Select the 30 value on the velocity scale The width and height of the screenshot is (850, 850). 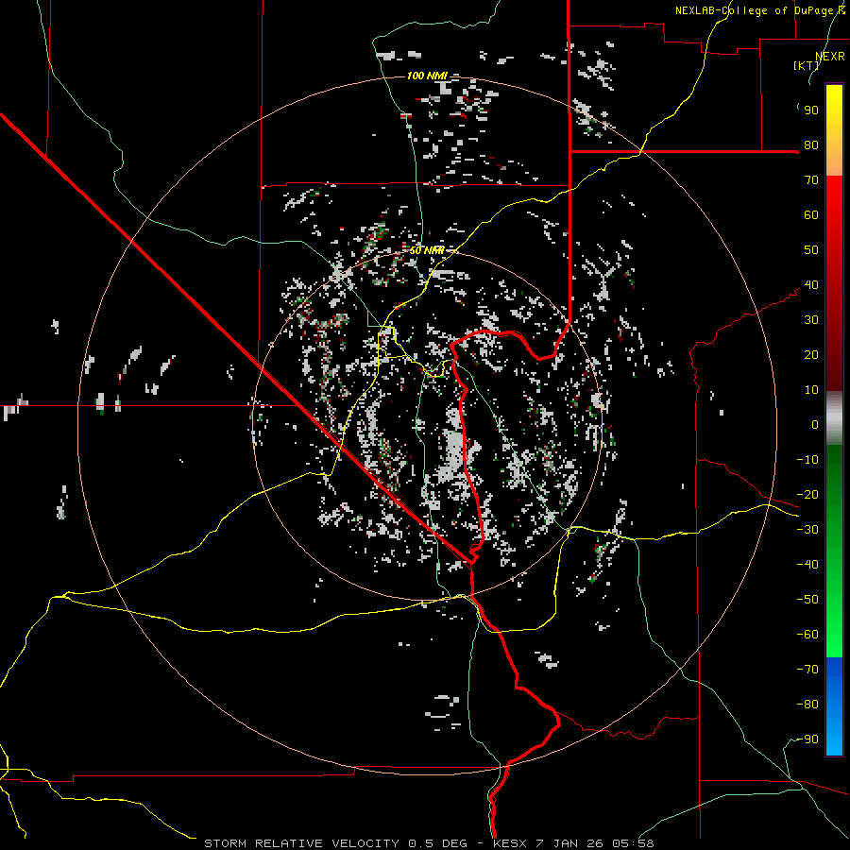pos(811,320)
